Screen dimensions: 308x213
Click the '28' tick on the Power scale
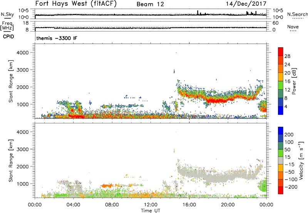pos(287,56)
